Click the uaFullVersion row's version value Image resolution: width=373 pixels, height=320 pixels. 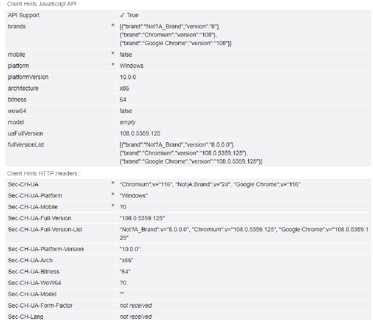point(140,133)
